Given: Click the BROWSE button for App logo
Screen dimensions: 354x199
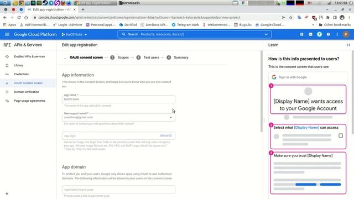Looking at the screenshot, I should pos(166,136).
